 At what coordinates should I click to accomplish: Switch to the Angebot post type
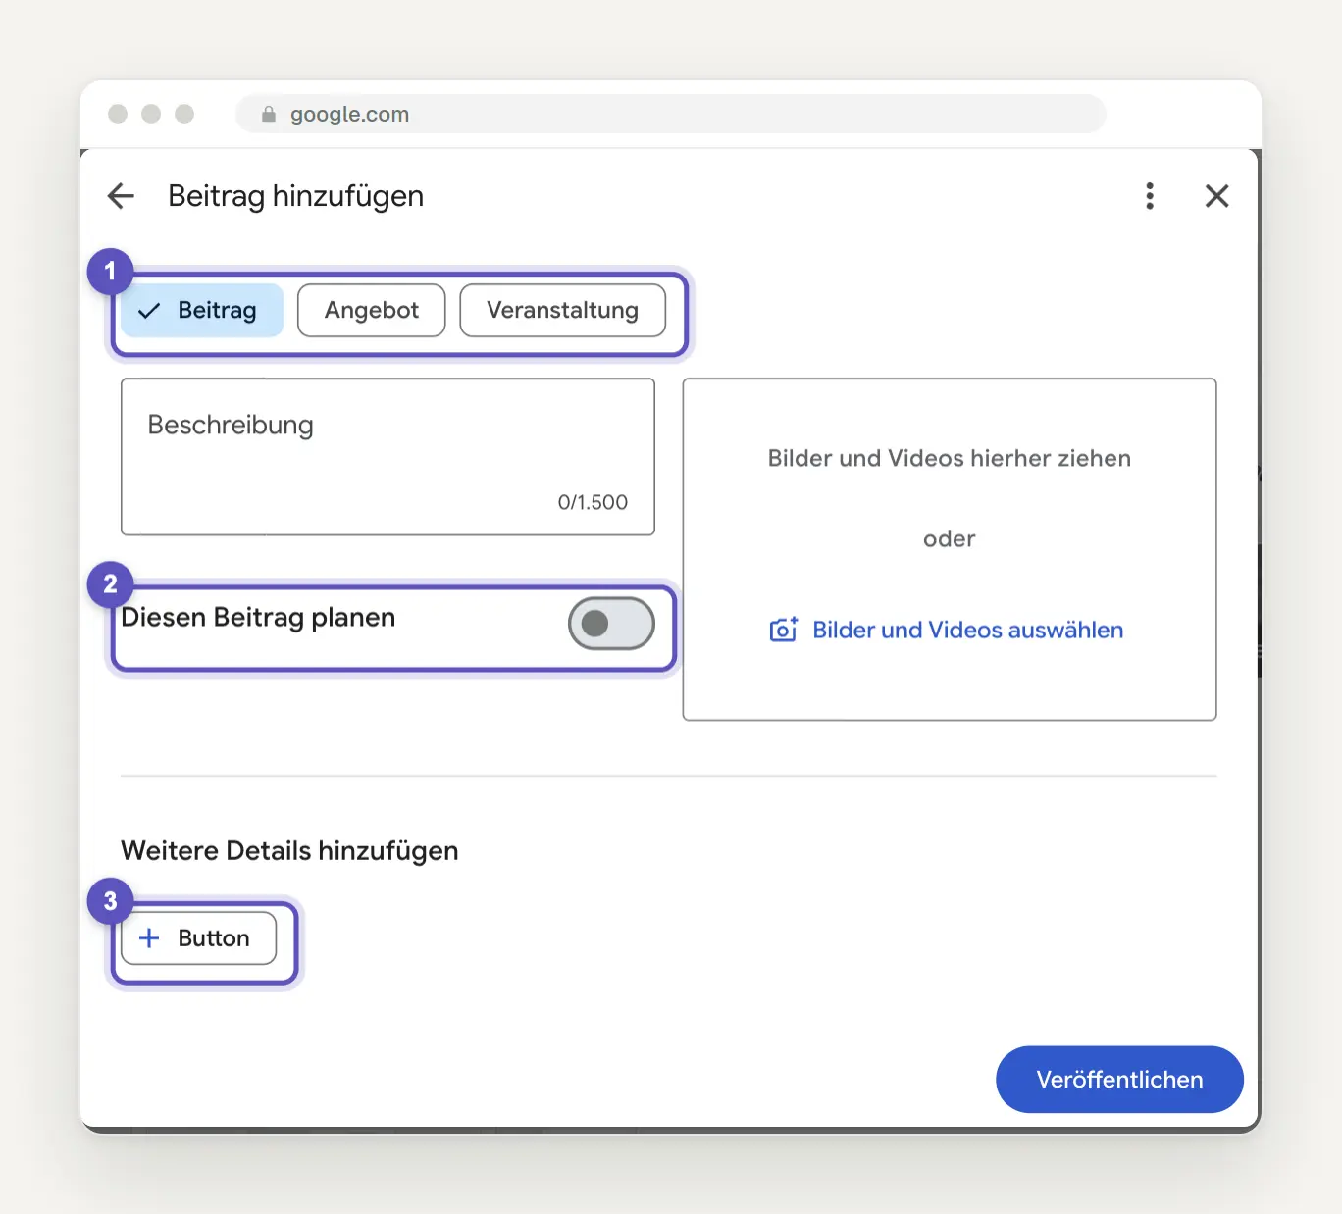[x=372, y=311]
